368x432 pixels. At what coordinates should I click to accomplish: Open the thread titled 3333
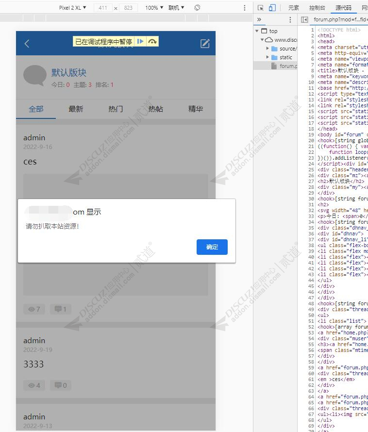33,364
